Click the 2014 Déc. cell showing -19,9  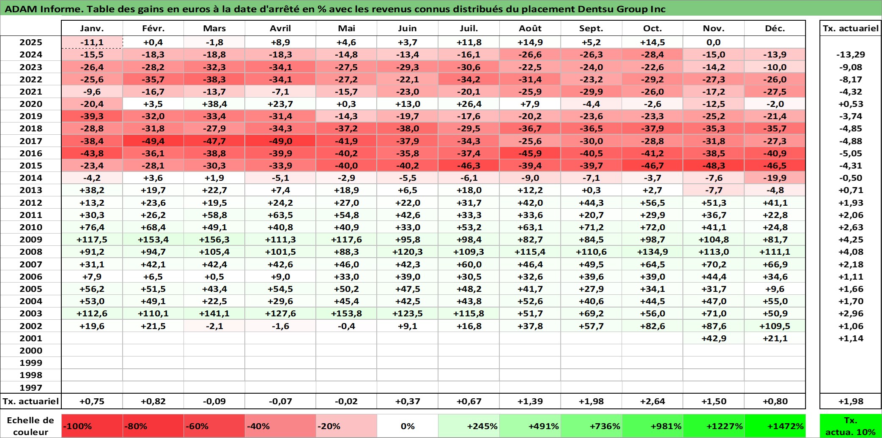point(775,178)
